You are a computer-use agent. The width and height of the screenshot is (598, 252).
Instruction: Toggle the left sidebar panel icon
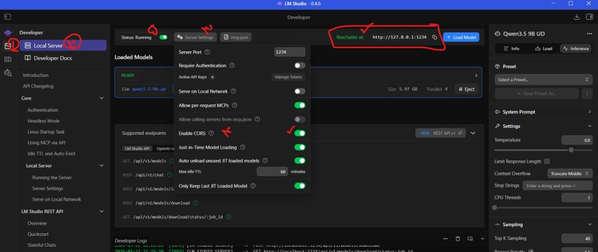click(589, 17)
